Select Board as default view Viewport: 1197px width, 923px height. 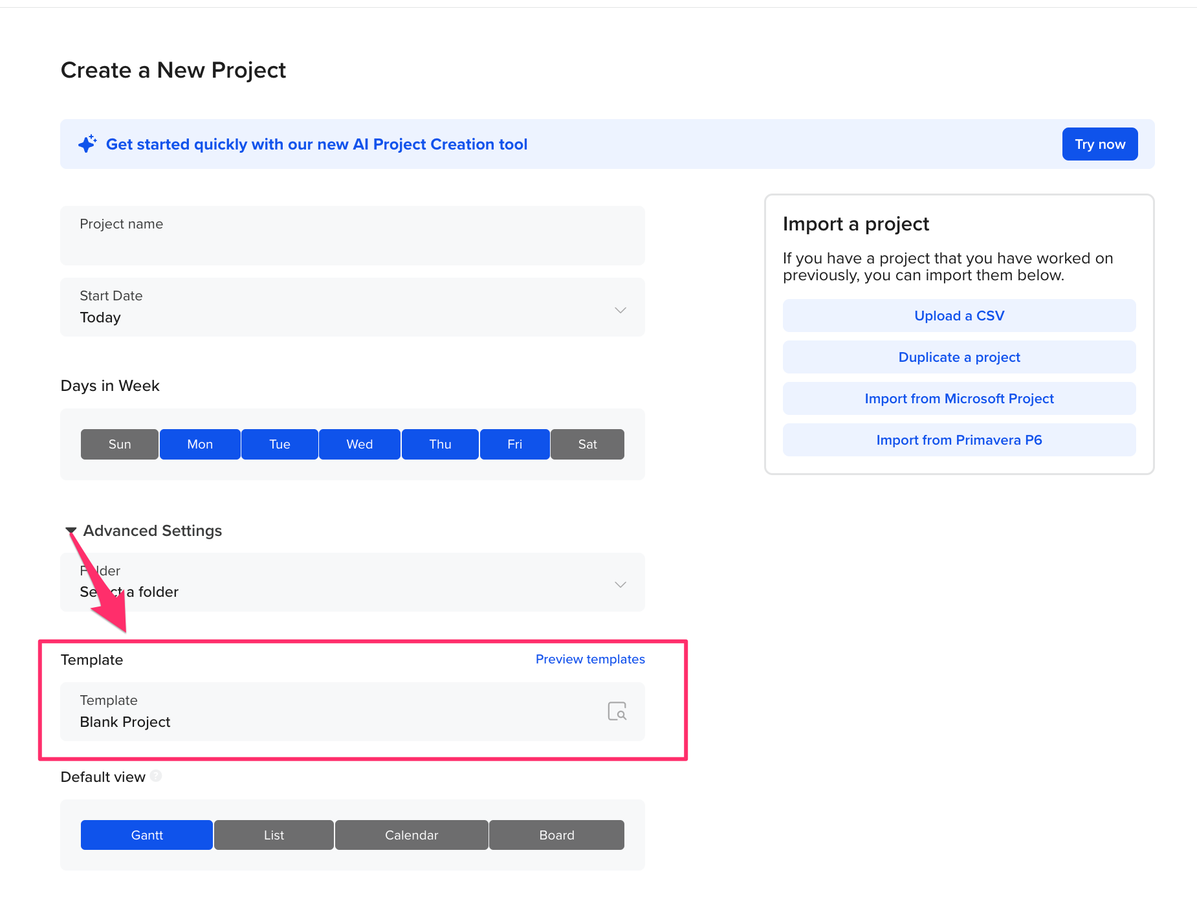click(x=556, y=835)
